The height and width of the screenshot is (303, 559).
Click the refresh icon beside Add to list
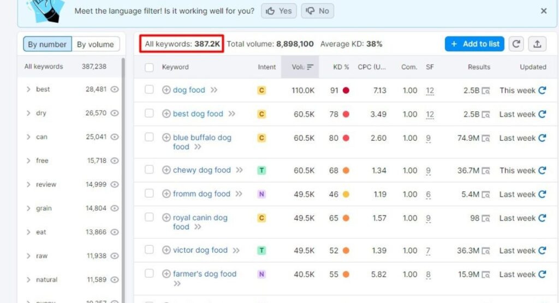point(516,44)
